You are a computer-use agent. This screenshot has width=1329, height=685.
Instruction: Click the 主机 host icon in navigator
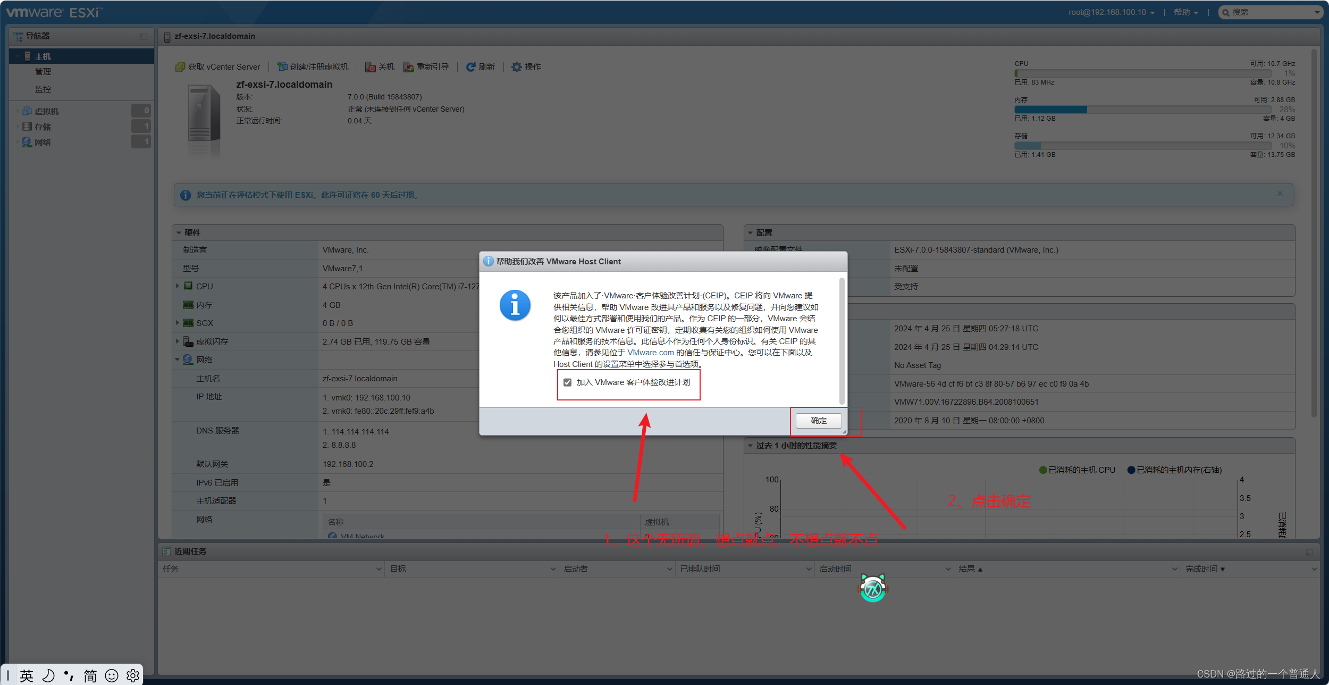[28, 56]
